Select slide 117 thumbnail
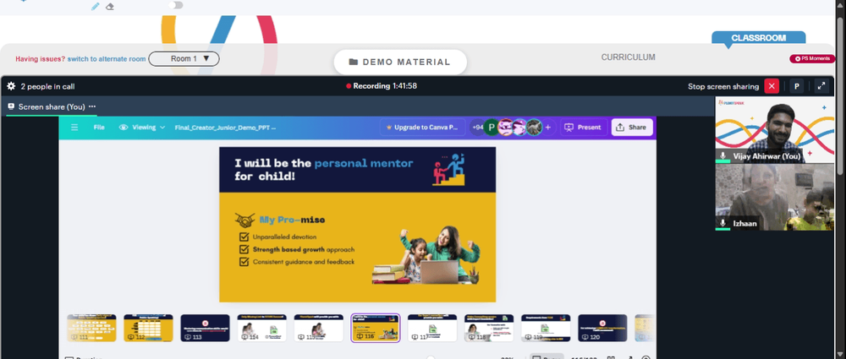846x359 pixels. click(432, 329)
